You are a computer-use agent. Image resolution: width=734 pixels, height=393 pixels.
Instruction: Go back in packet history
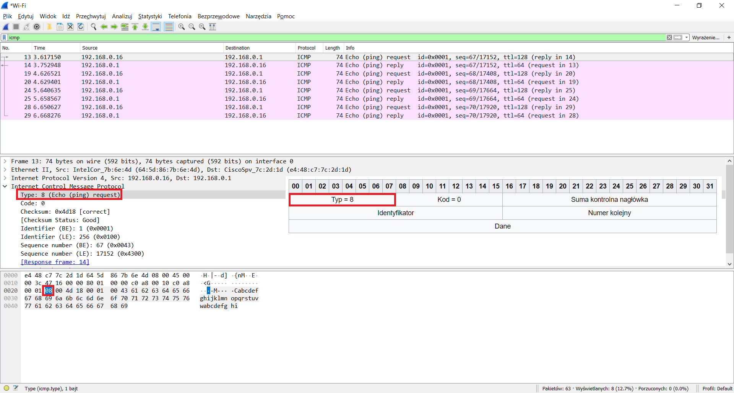[x=104, y=27]
